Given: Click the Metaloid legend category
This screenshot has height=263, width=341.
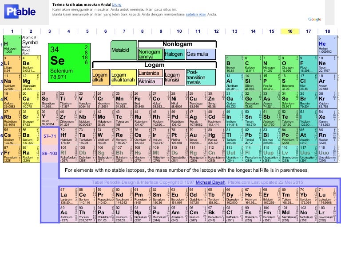Looking at the screenshot, I should [x=124, y=50].
